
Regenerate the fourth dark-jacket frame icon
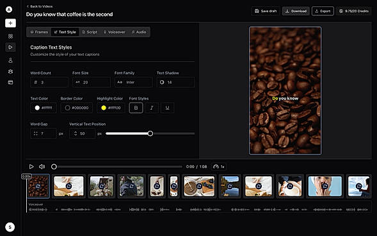pos(131,187)
